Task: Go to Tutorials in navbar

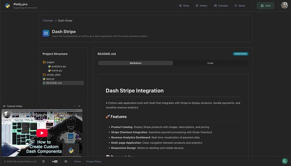Action: coord(221,6)
